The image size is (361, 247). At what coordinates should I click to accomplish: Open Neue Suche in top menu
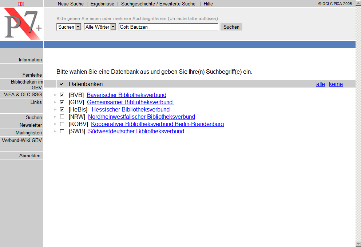pyautogui.click(x=71, y=4)
